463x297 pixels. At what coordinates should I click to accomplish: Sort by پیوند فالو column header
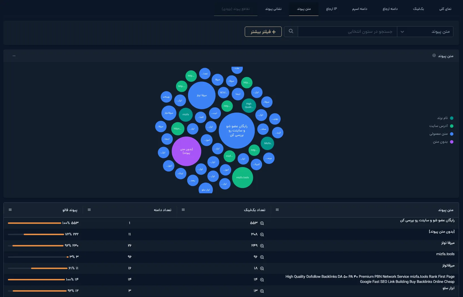coord(70,210)
